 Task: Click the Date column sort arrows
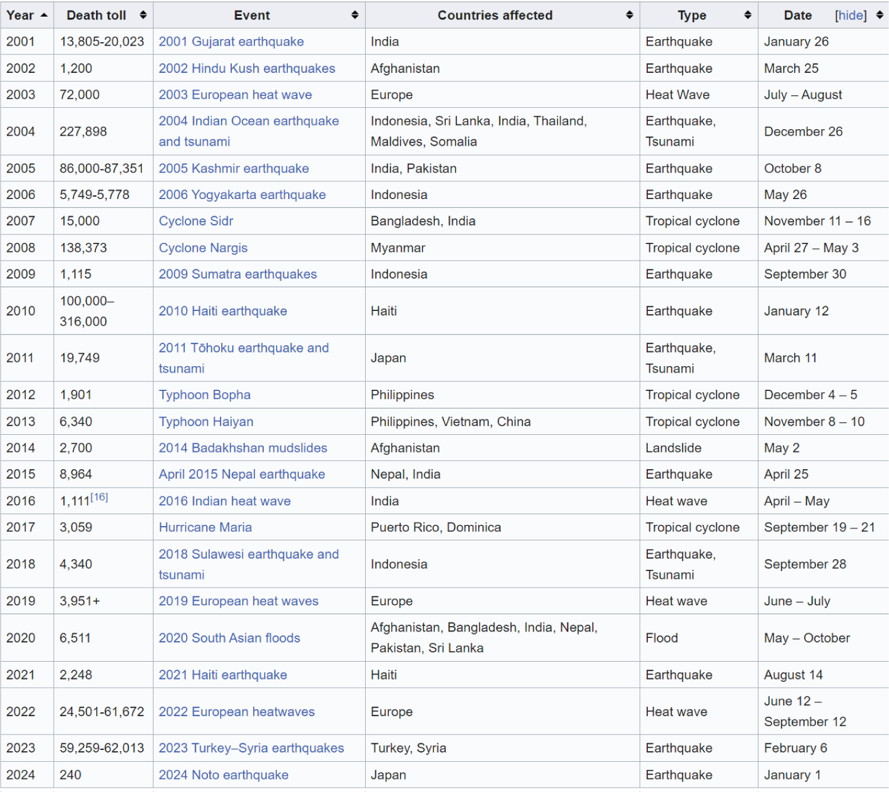click(880, 15)
